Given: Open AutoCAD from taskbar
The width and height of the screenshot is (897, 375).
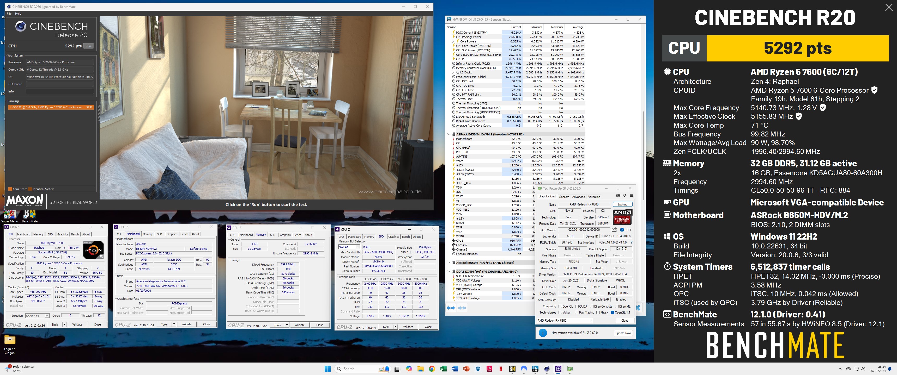Looking at the screenshot, I should click(x=489, y=369).
